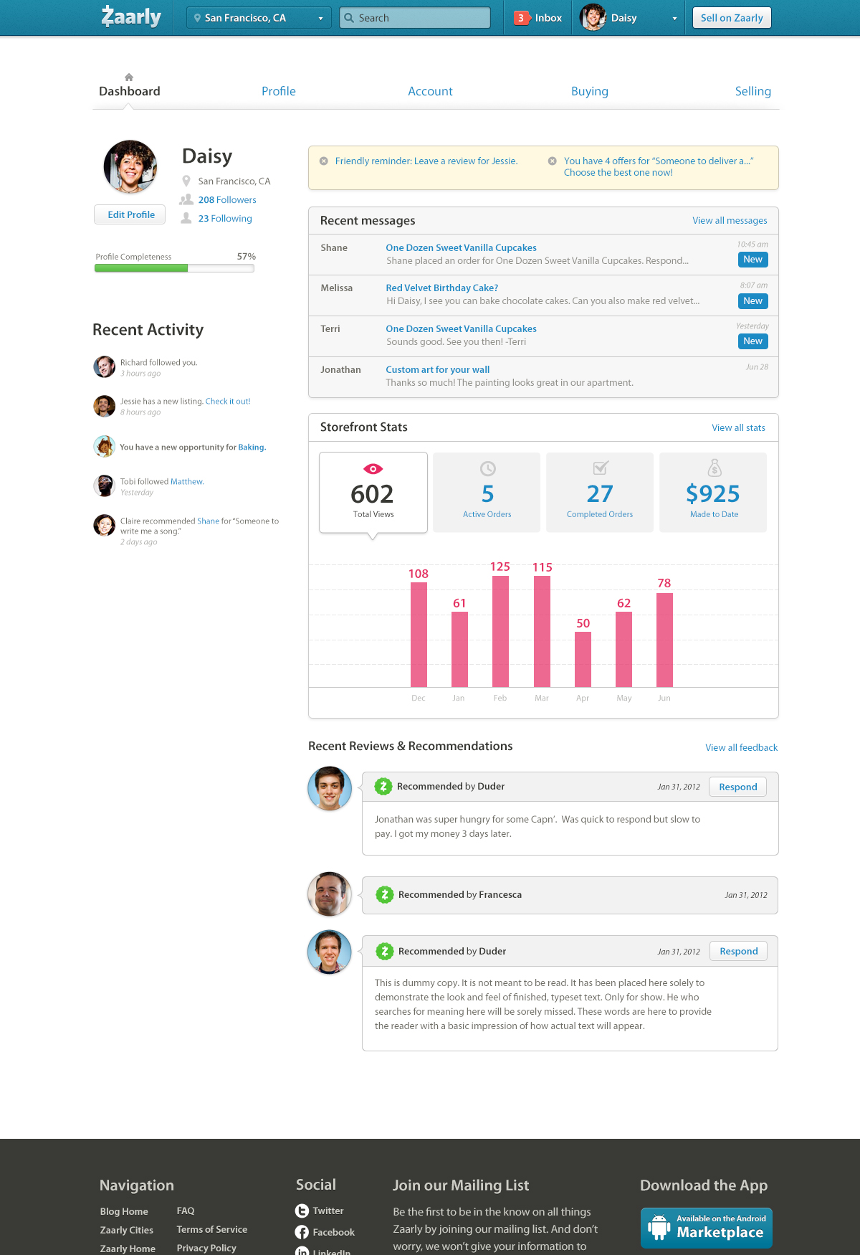Open the Facebook social icon in footer

click(x=302, y=1232)
